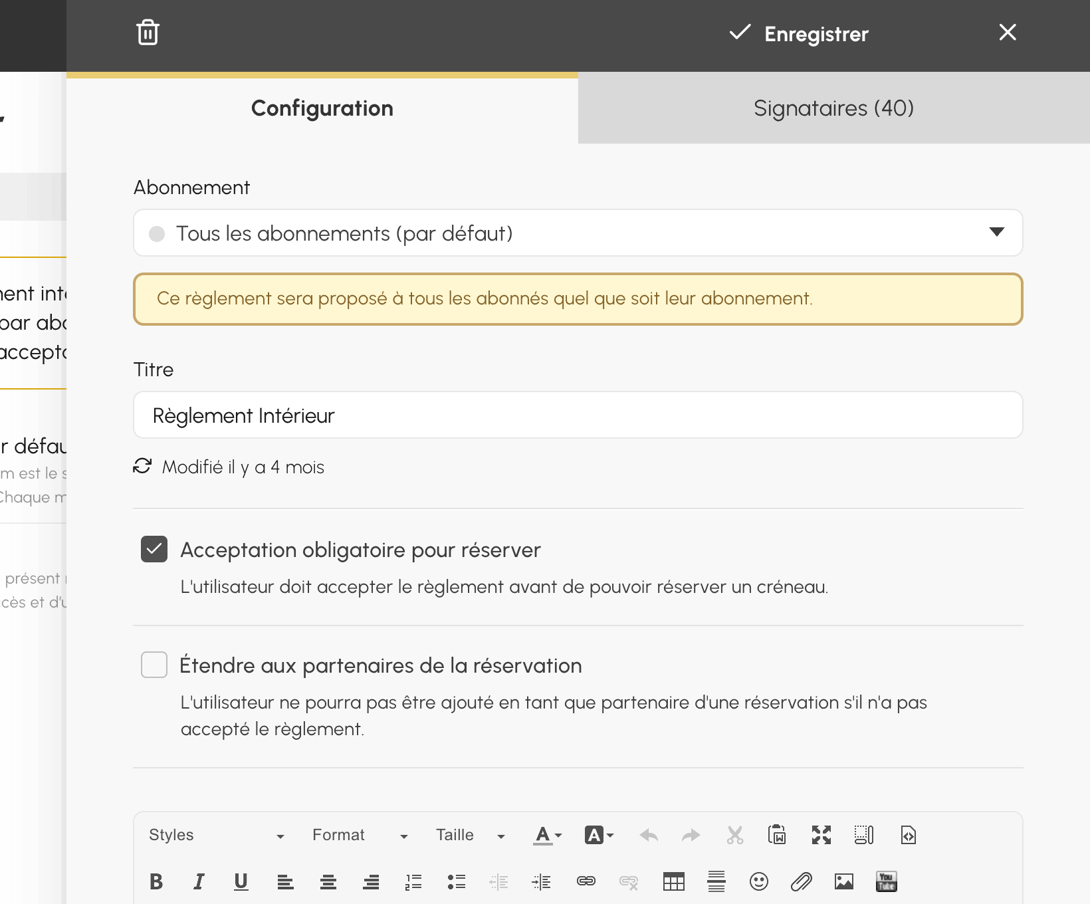Attach a file with paperclip icon

click(x=802, y=881)
